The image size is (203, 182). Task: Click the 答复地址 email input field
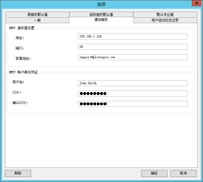click(x=132, y=57)
